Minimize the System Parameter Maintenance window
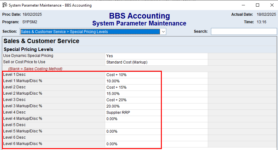 [x=243, y=5]
